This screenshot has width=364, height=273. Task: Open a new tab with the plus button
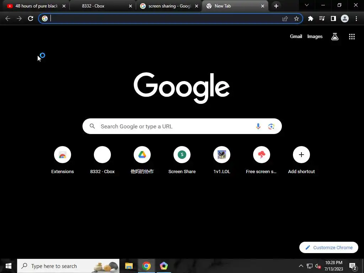276,6
